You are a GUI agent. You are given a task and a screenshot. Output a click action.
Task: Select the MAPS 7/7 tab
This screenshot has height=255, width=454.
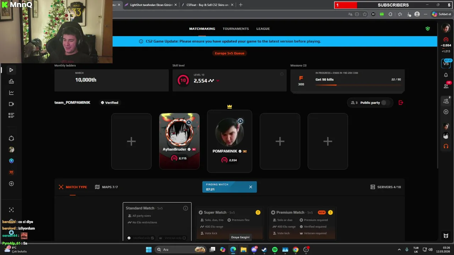pos(106,187)
